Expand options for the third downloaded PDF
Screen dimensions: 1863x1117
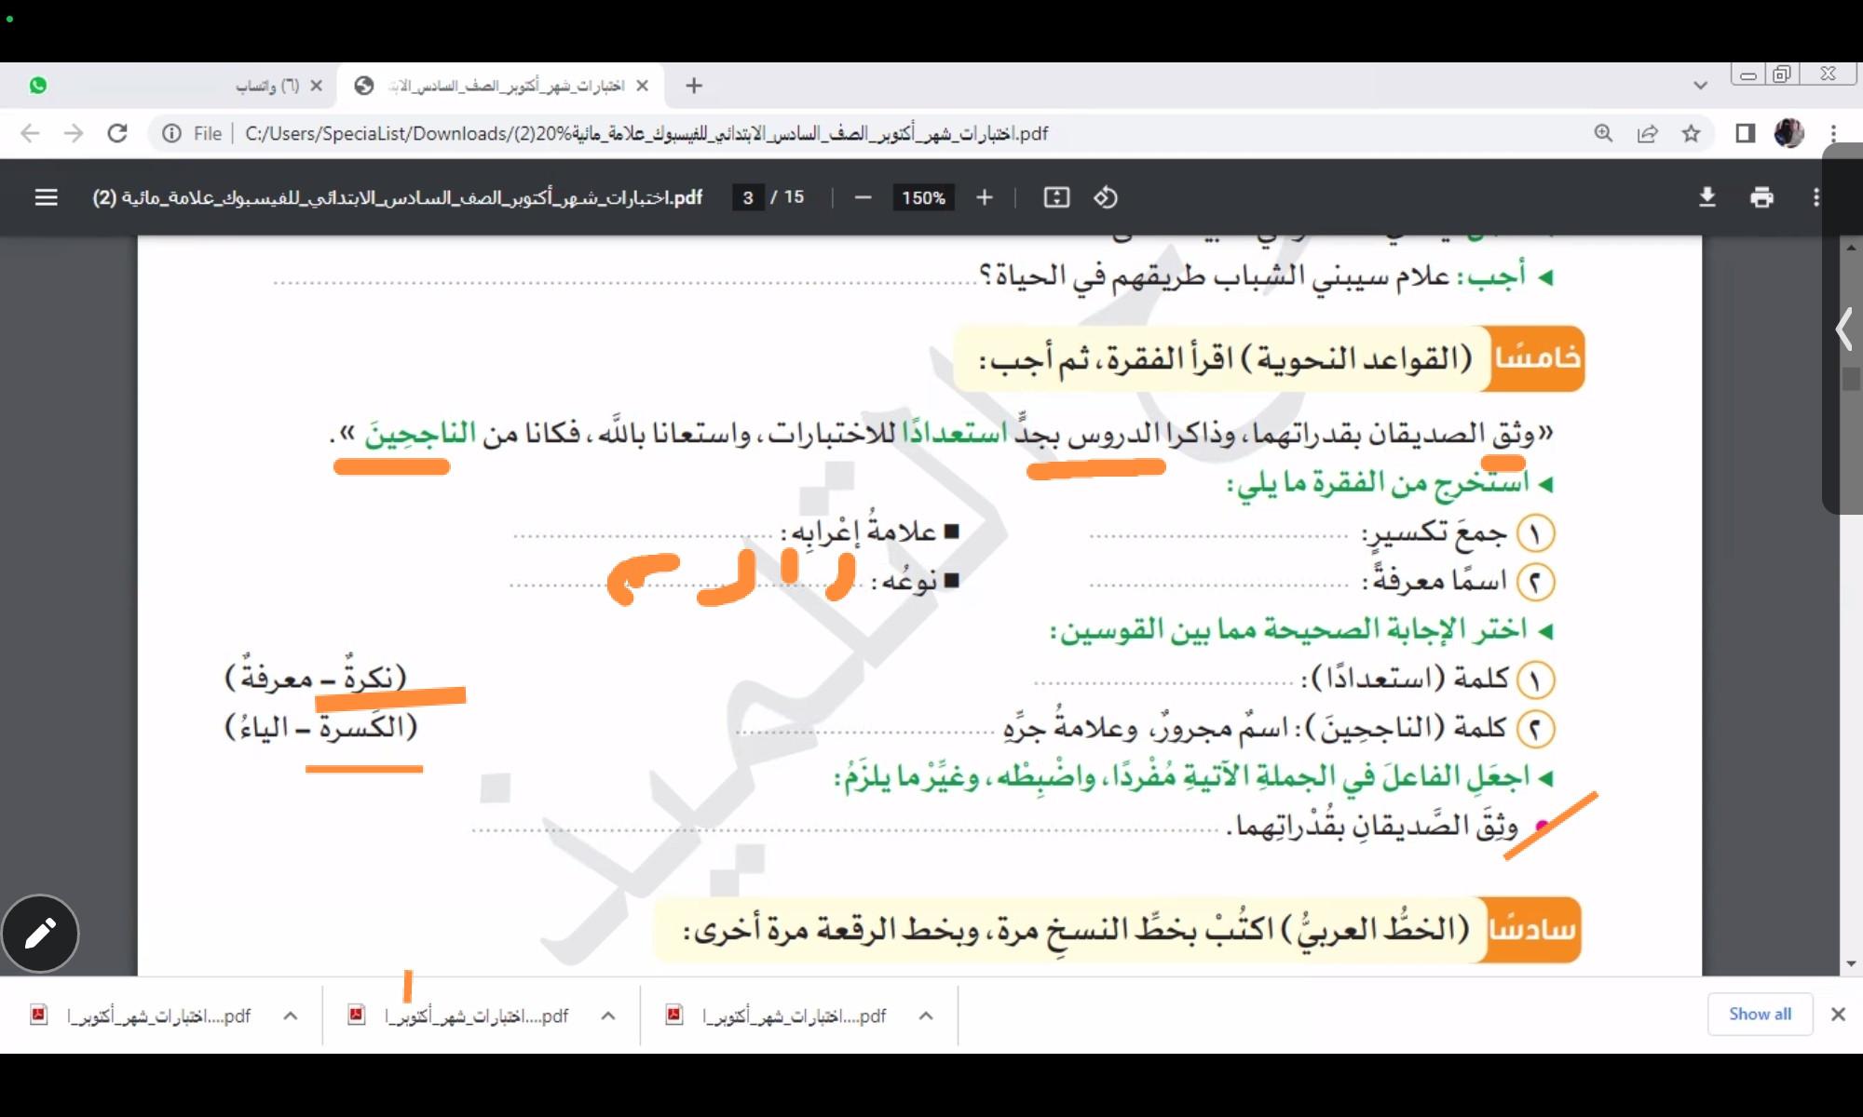[926, 1016]
